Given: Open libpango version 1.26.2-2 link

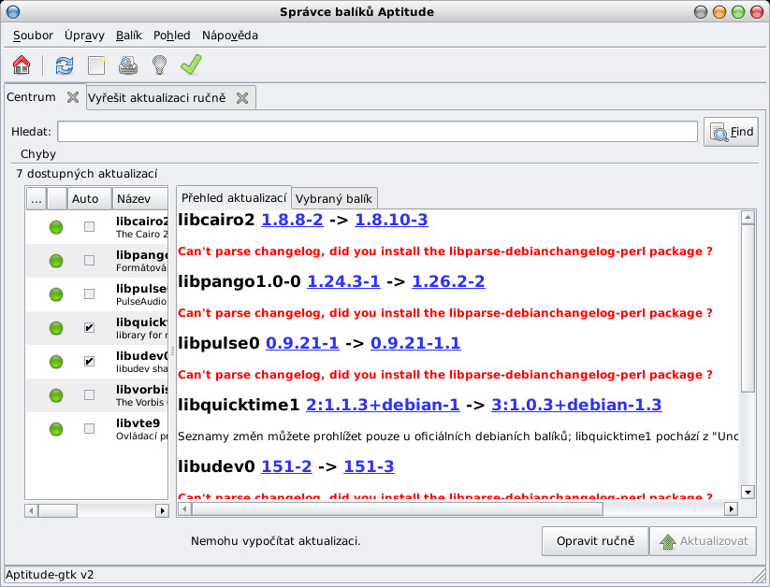Looking at the screenshot, I should click(x=448, y=281).
